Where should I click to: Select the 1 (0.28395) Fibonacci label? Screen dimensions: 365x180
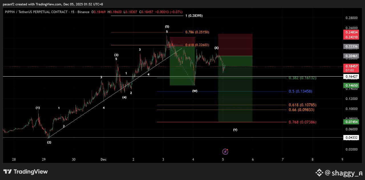[x=194, y=16]
